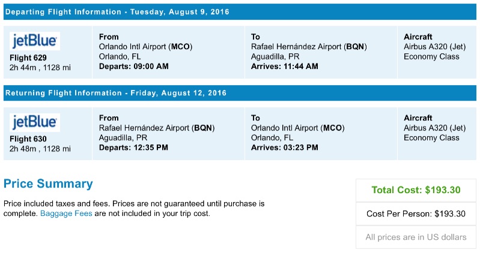Click the Price Summary heading
This screenshot has height=256, width=480.
pos(48,183)
